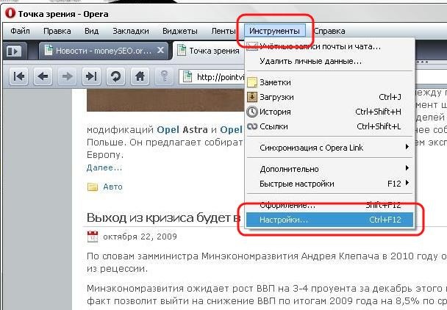Open the Авто category link

(113, 187)
